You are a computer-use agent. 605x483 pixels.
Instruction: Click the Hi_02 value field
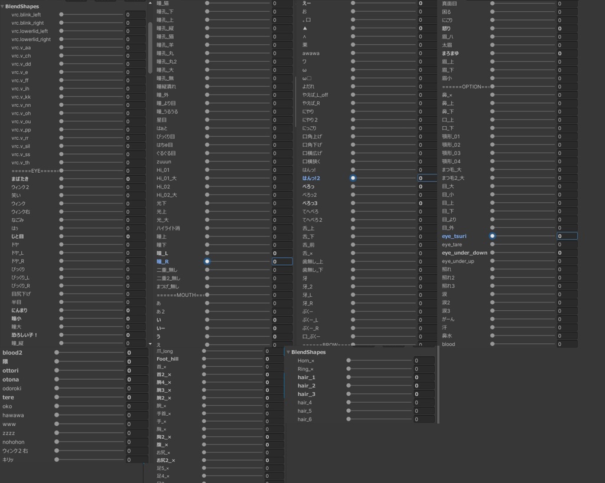282,186
